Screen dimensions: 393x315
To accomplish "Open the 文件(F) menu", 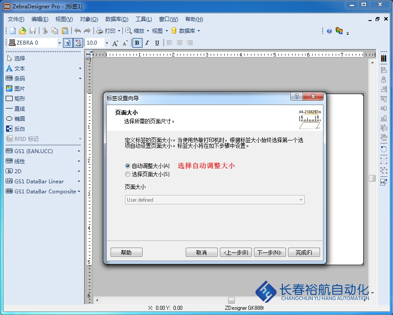I will (16, 19).
